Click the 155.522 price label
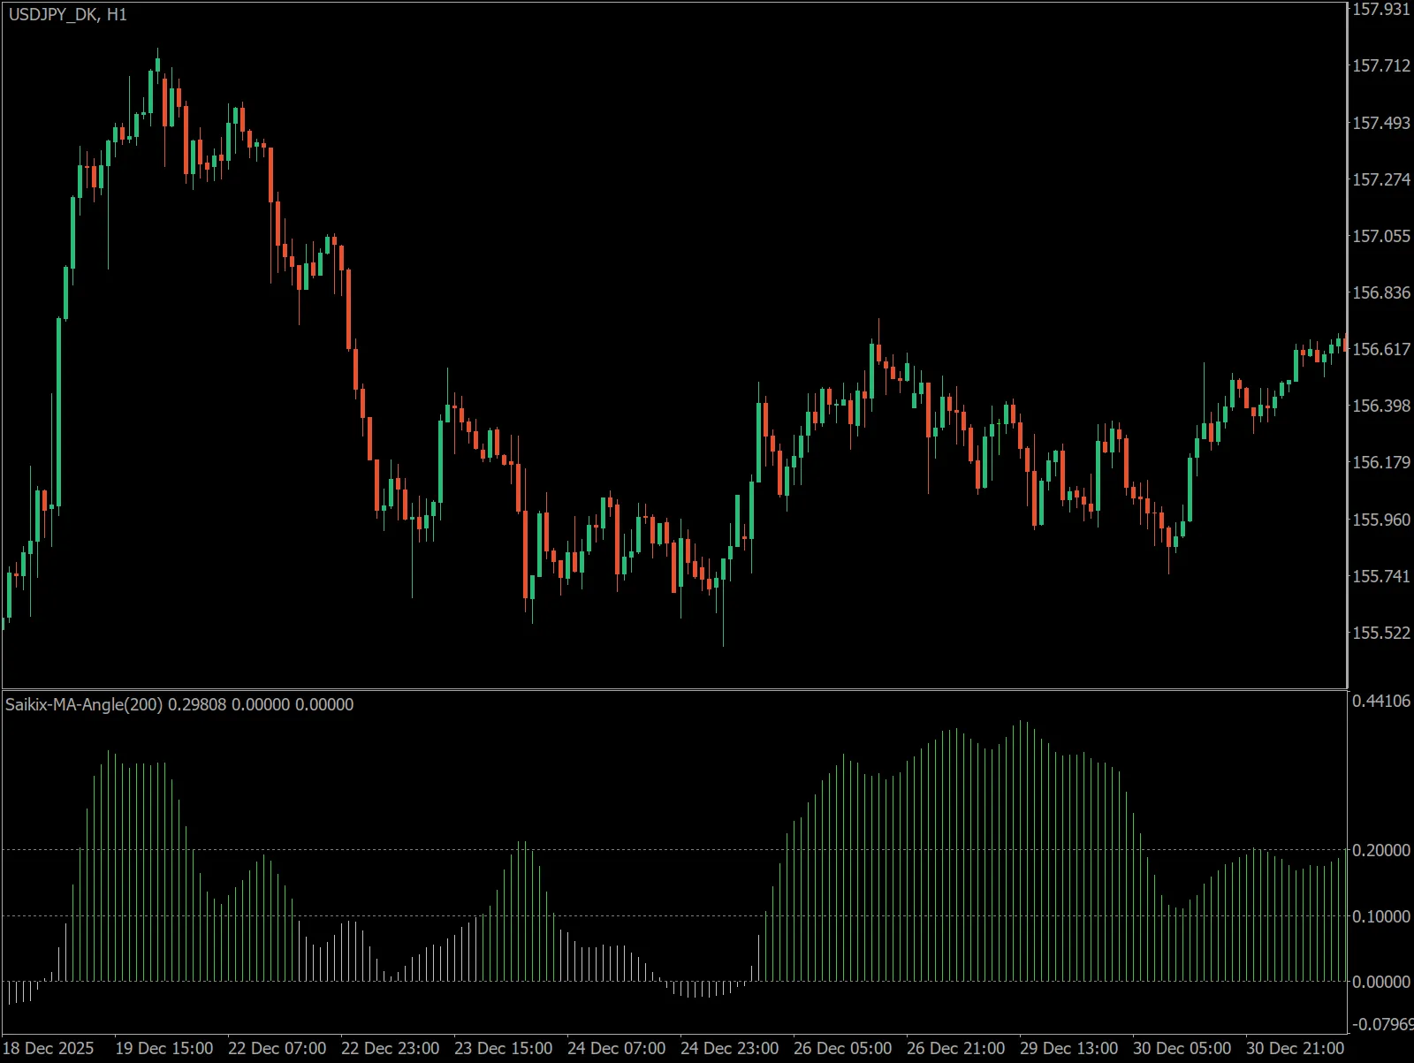1414x1063 pixels. 1381,633
